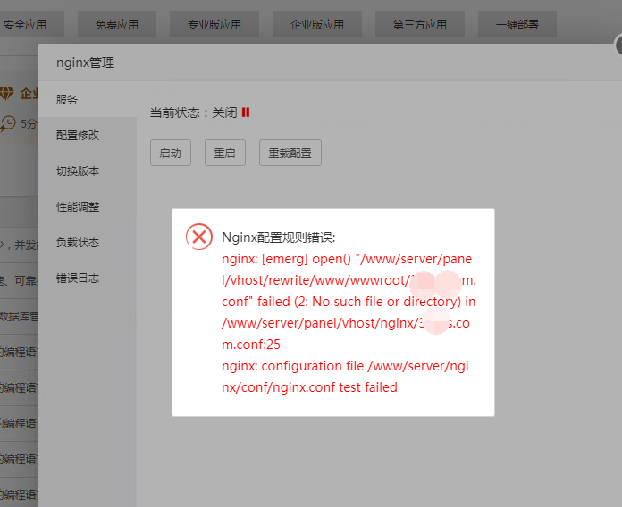Click the diamond enterprise icon
This screenshot has width=622, height=507.
pos(7,94)
